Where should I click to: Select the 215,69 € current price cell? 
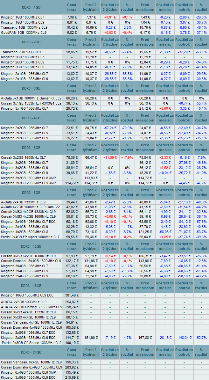coord(72,377)
